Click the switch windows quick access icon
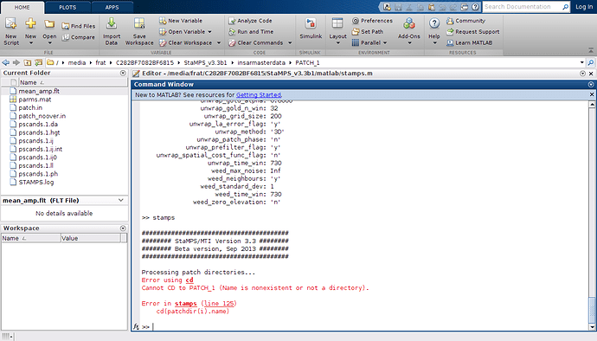The height and width of the screenshot is (341, 597). coord(464,7)
